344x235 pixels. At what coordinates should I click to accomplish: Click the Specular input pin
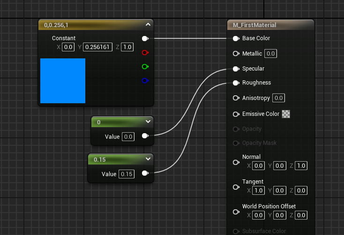pyautogui.click(x=236, y=69)
